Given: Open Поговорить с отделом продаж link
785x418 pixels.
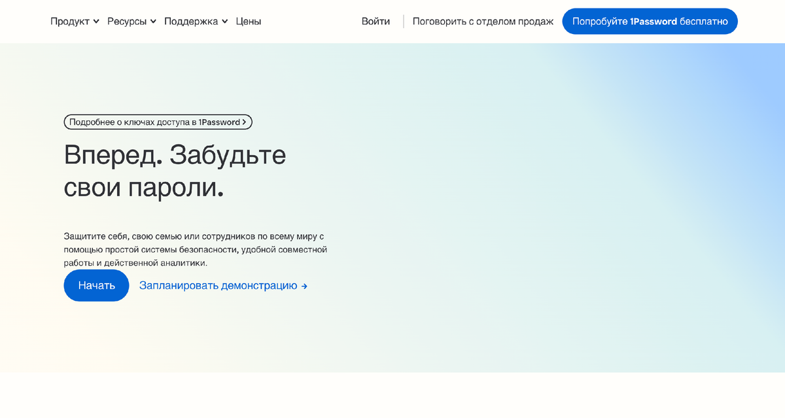Looking at the screenshot, I should pos(483,22).
